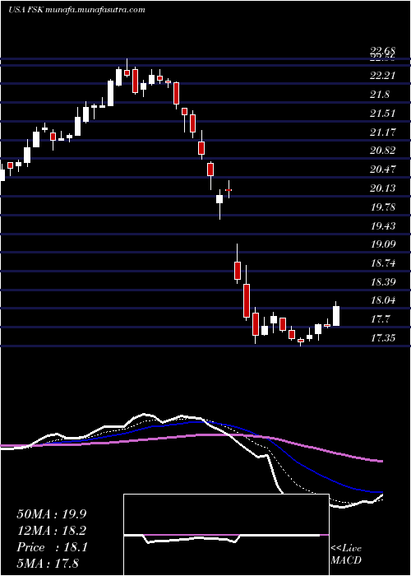The image size is (411, 576).
Task: Click the 50MA : 19.9 readout
Action: pyautogui.click(x=52, y=514)
